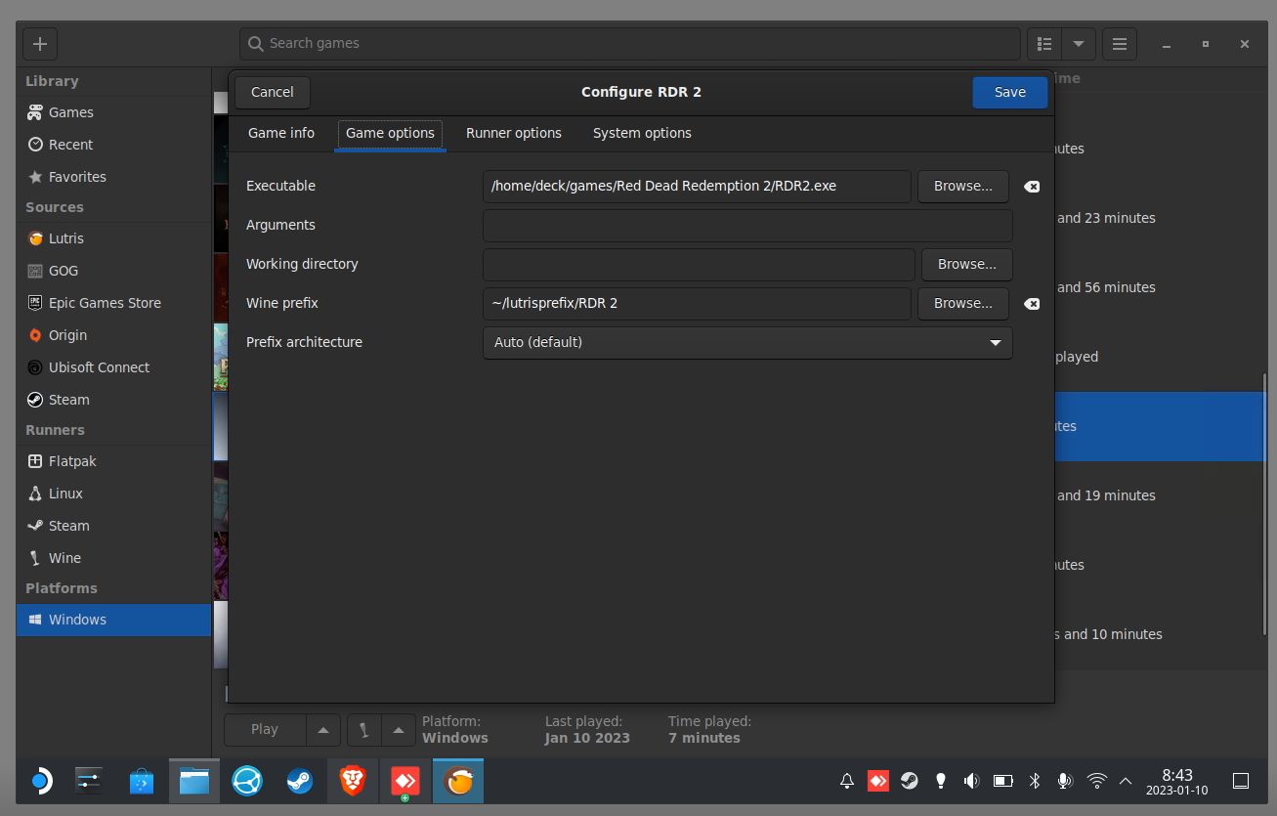The image size is (1277, 816).
Task: Select Recent in the sidebar
Action: (x=113, y=145)
